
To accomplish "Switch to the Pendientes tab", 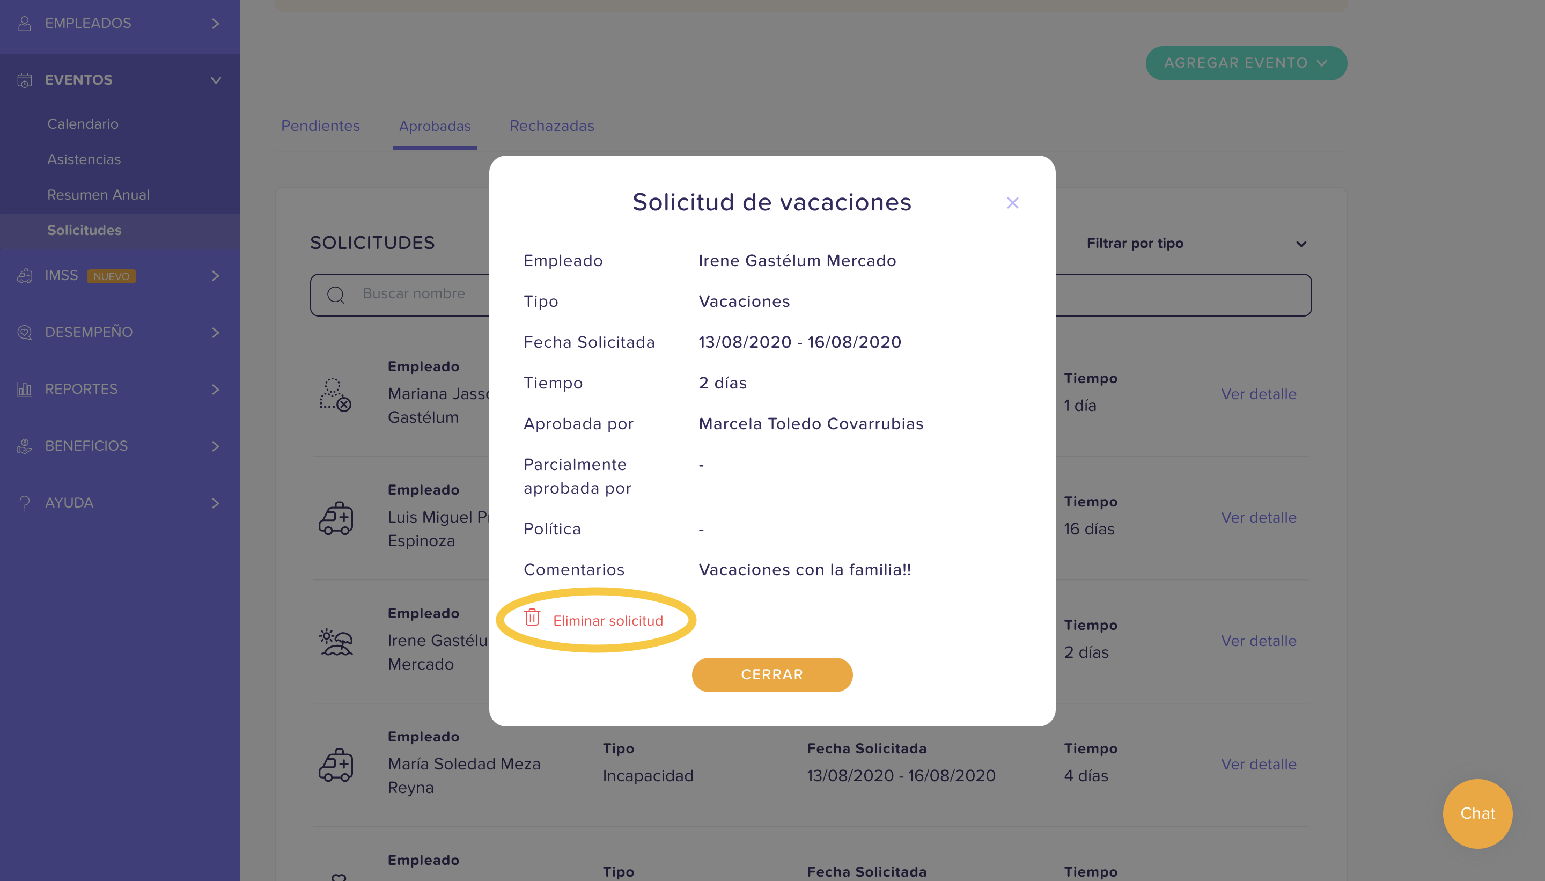I will point(321,126).
